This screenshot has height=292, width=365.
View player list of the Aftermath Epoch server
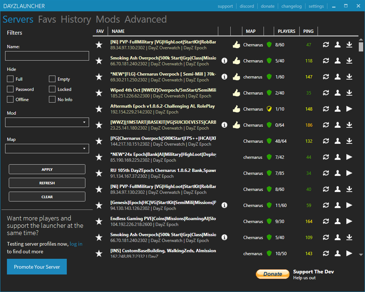click(x=338, y=109)
